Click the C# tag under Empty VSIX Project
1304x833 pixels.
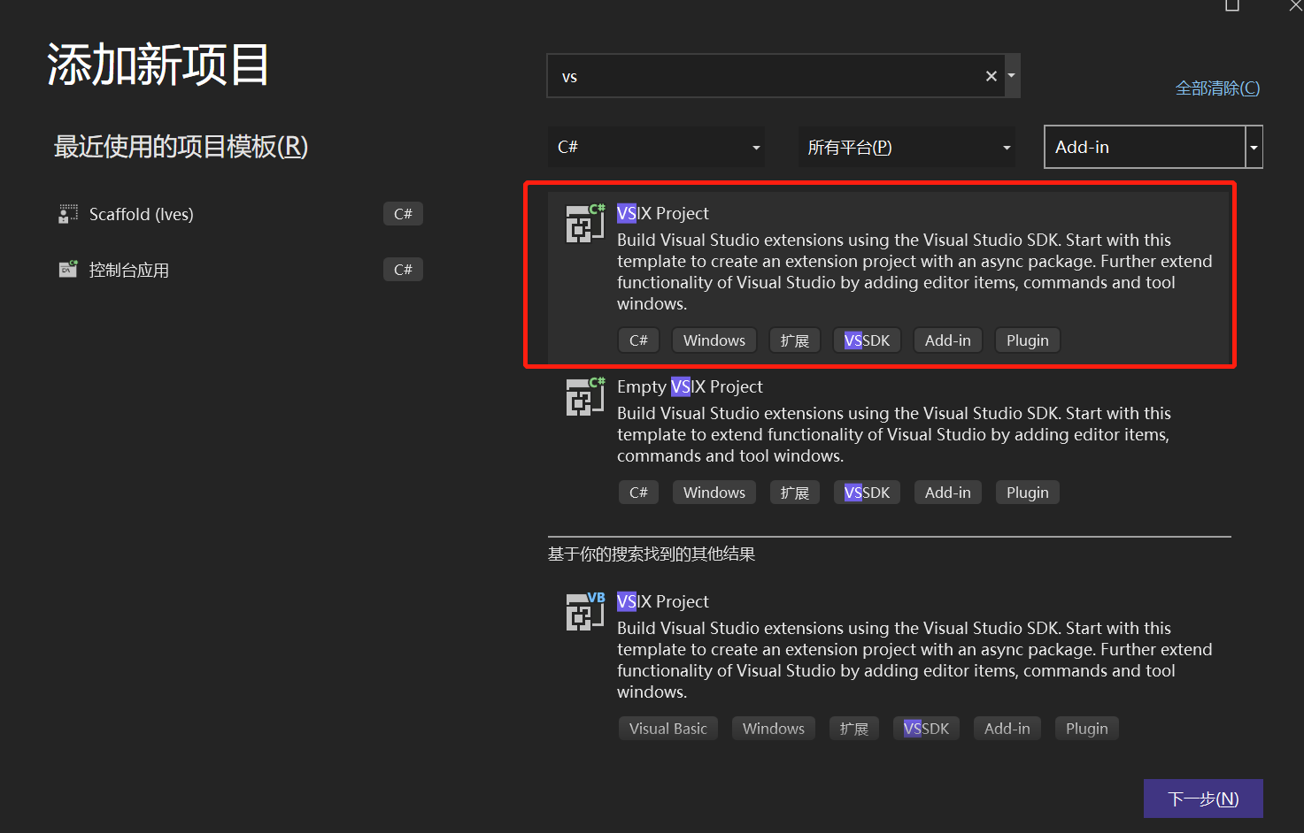(x=638, y=493)
